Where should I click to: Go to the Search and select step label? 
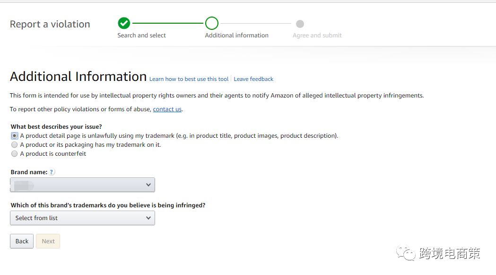point(141,35)
